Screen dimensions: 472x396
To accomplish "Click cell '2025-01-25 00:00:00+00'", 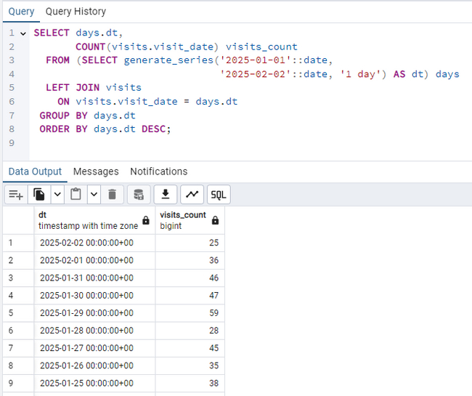I will coord(94,383).
